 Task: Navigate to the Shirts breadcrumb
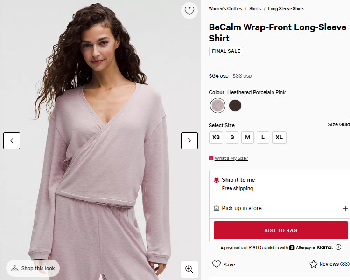[255, 9]
